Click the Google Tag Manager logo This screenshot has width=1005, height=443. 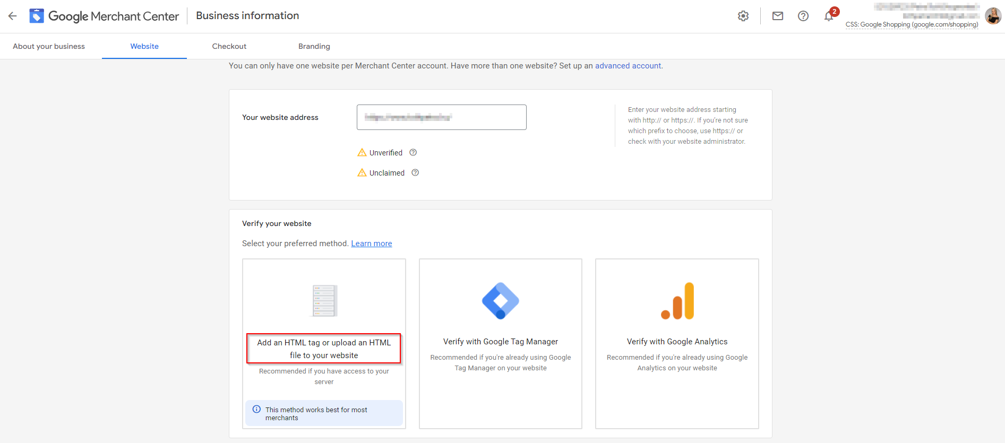(x=501, y=301)
